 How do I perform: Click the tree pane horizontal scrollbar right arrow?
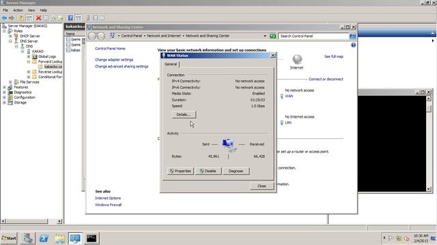[59, 221]
